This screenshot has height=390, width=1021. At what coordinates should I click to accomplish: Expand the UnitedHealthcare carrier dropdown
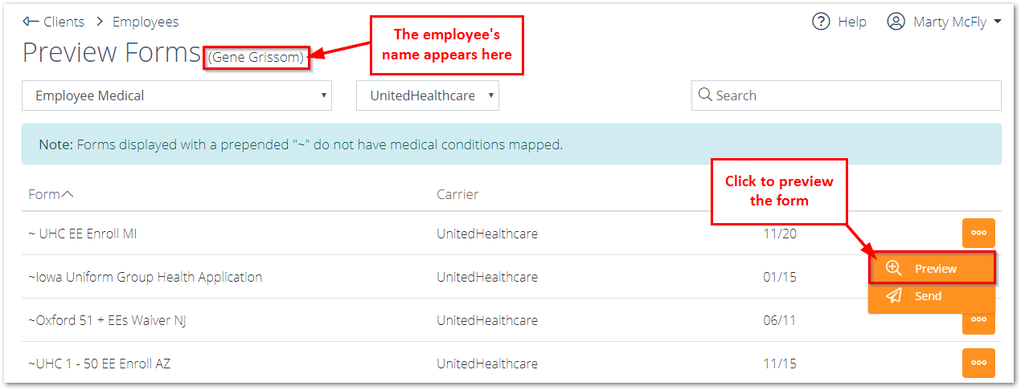[428, 95]
